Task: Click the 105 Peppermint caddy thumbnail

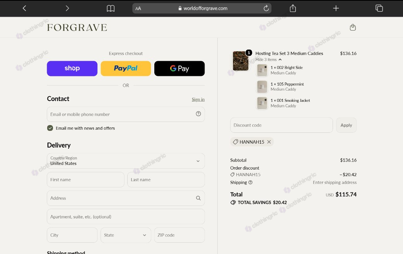Action: 262,87
